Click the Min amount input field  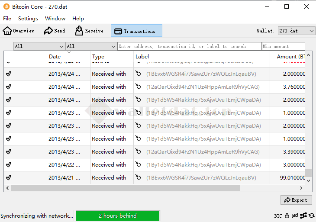[x=283, y=46]
